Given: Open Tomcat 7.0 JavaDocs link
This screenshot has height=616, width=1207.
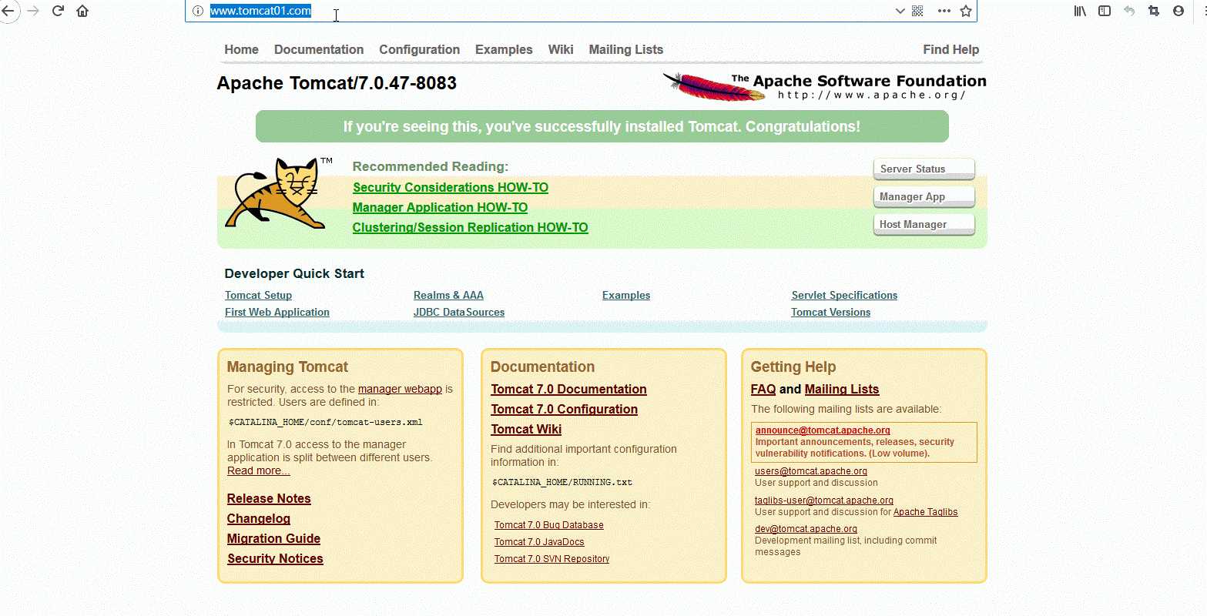Looking at the screenshot, I should pyautogui.click(x=539, y=542).
